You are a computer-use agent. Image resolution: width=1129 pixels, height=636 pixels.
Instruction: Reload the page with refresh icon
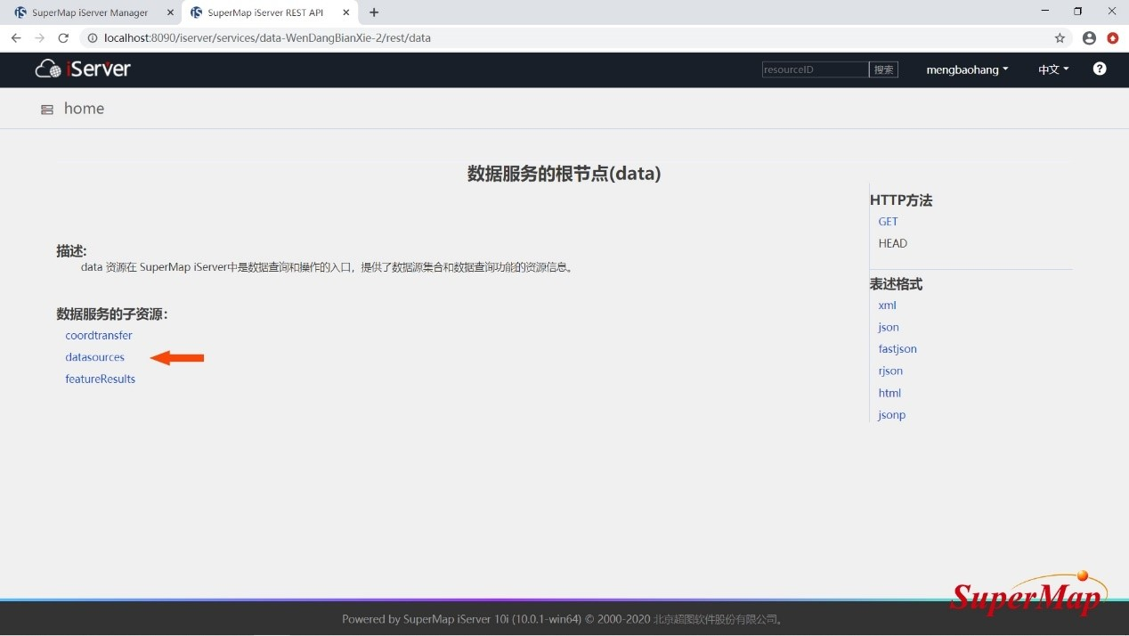[x=63, y=38]
